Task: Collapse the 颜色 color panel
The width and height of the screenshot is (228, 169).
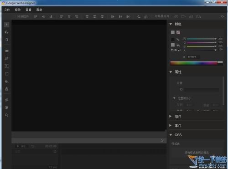Action: pyautogui.click(x=171, y=24)
